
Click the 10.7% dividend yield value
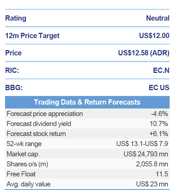pos(160,124)
